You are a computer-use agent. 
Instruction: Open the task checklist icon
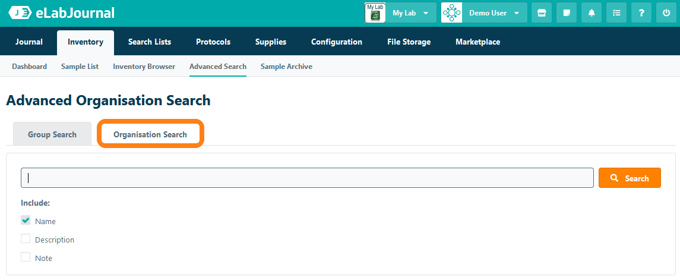click(616, 13)
